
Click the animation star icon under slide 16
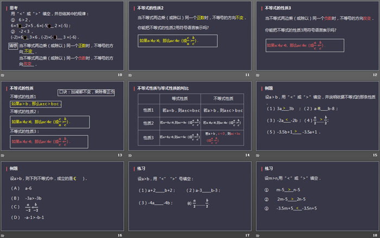[x=3, y=235]
